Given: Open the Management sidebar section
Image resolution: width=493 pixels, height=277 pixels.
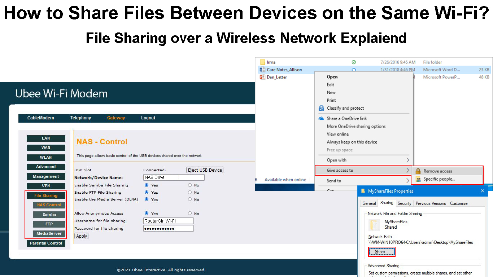Looking at the screenshot, I should (x=46, y=177).
